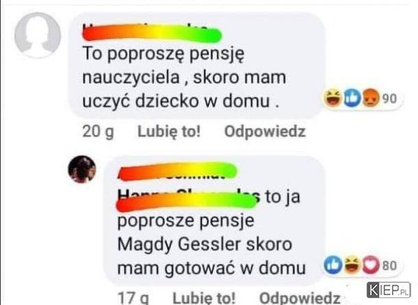Click the thumbs-up reaction on first comment
Viewport: 418px width, 305px height.
pos(352,98)
